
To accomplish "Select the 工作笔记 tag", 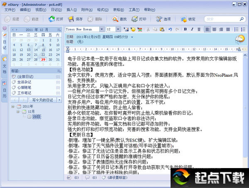I will coord(36,93).
